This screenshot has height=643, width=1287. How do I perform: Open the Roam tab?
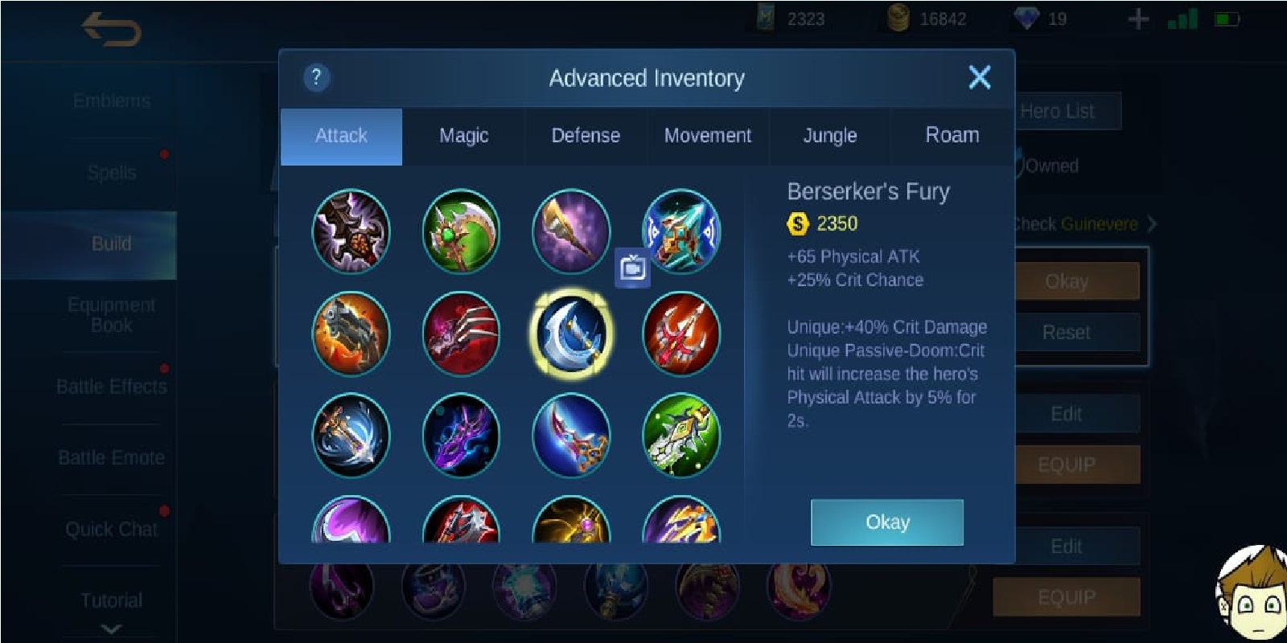(952, 136)
